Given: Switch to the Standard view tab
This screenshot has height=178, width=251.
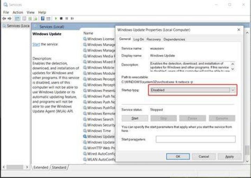Looking at the screenshot, I should 59,168.
